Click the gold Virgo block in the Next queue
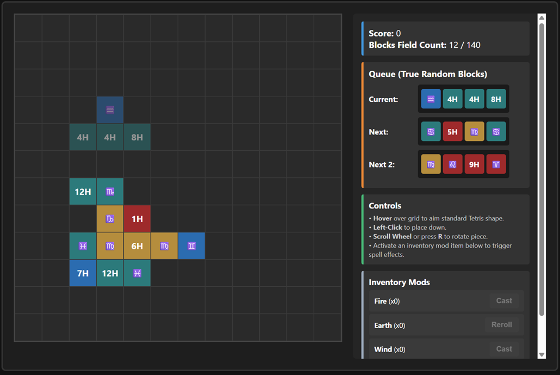This screenshot has width=560, height=375. (x=474, y=132)
